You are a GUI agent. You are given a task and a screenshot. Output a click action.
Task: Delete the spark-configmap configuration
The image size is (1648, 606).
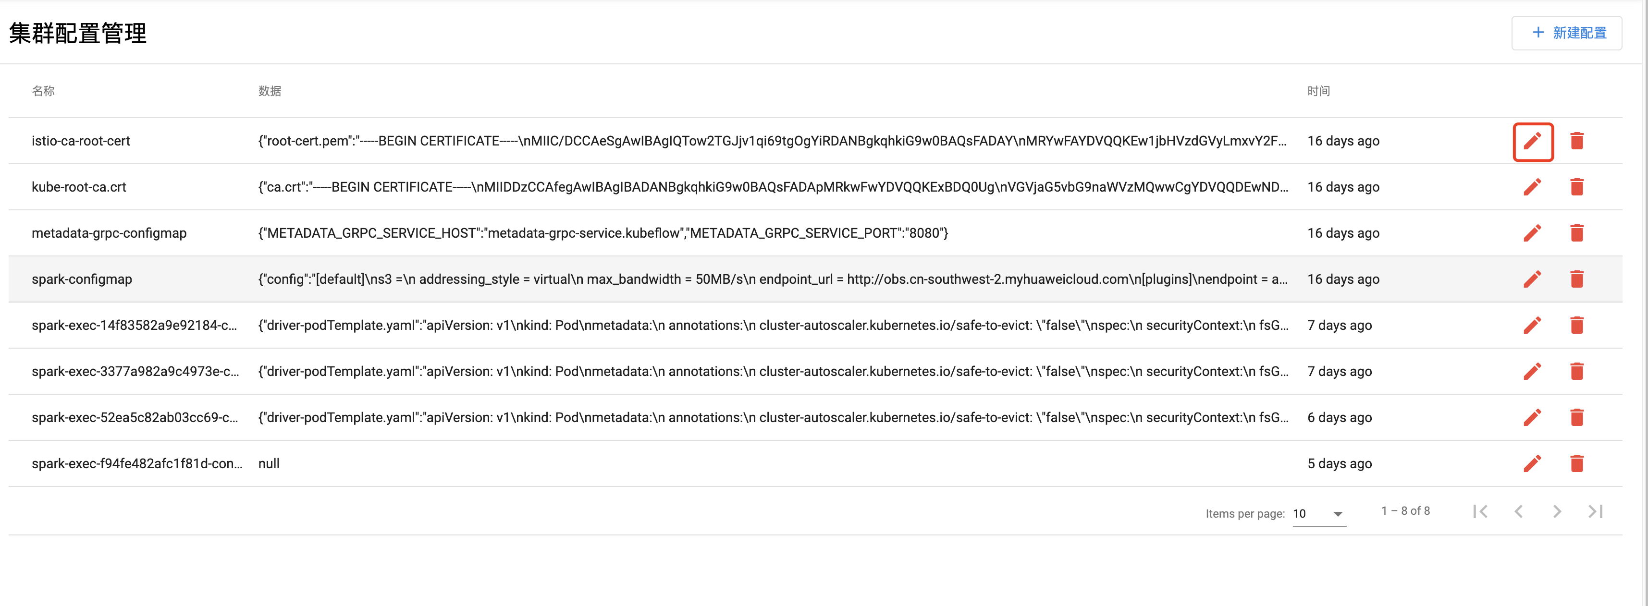tap(1576, 279)
